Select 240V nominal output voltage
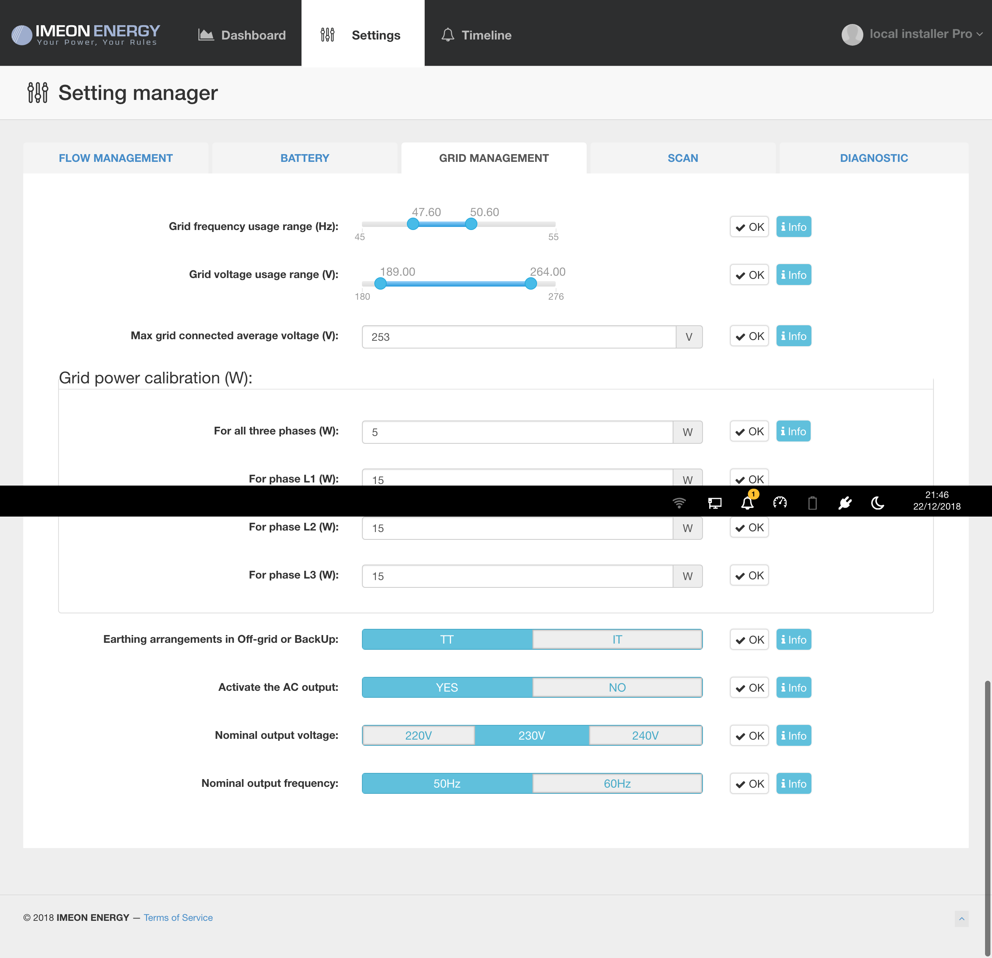992x958 pixels. [x=645, y=735]
